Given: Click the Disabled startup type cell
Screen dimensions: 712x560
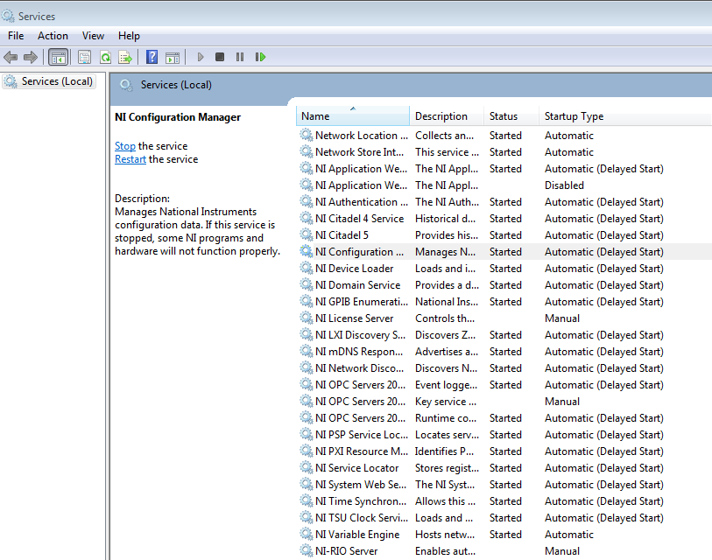Looking at the screenshot, I should click(564, 185).
